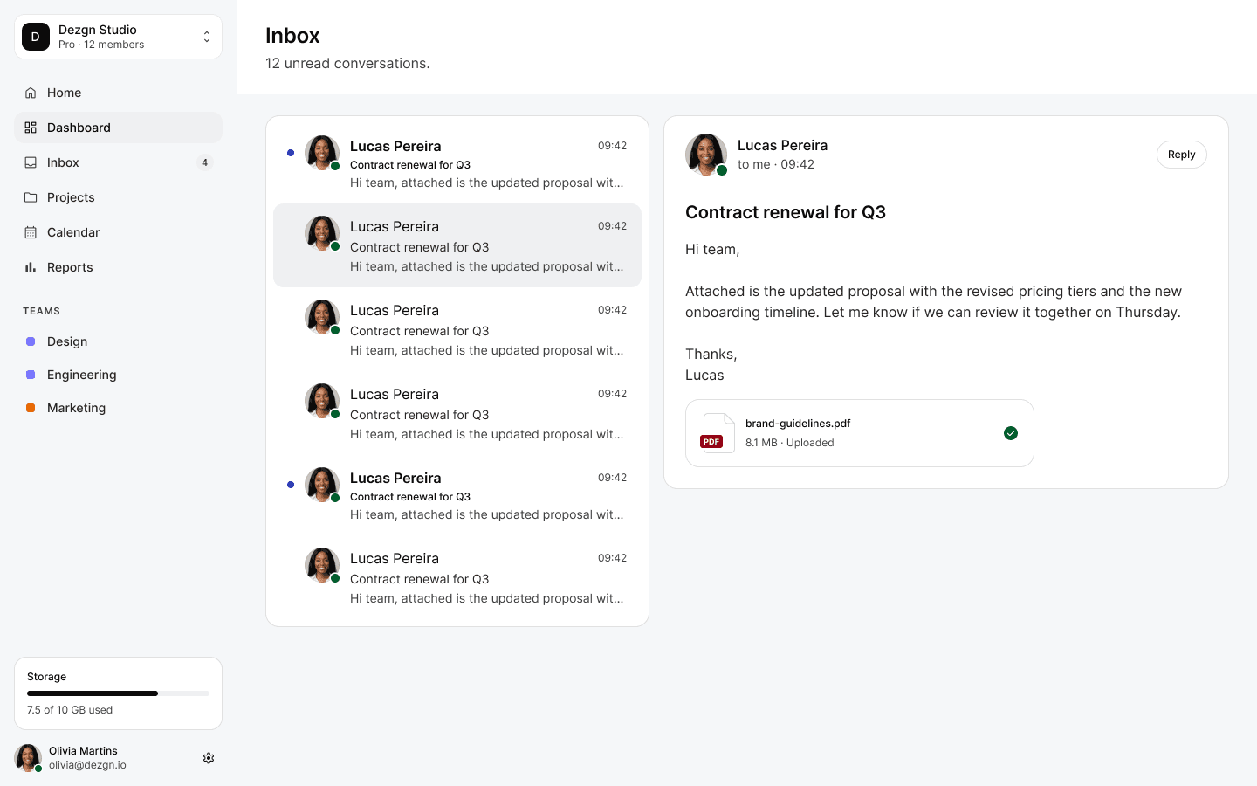Image resolution: width=1257 pixels, height=786 pixels.
Task: Open settings via the gear icon
Action: [x=209, y=758]
